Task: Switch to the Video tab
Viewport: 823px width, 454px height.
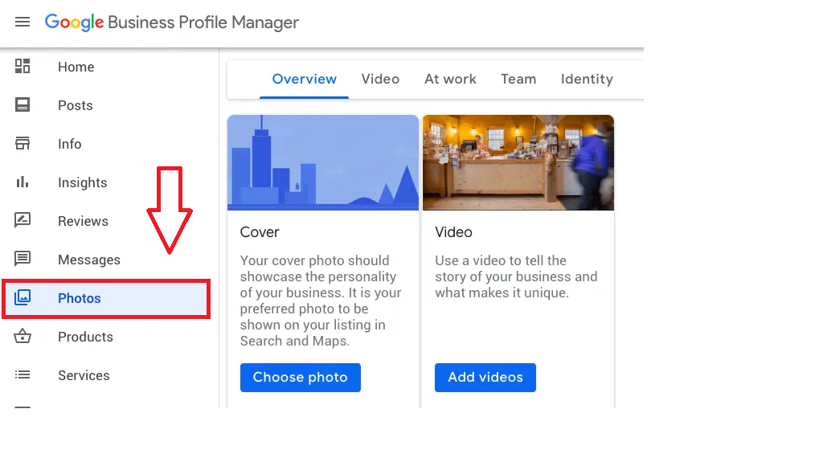Action: click(380, 79)
